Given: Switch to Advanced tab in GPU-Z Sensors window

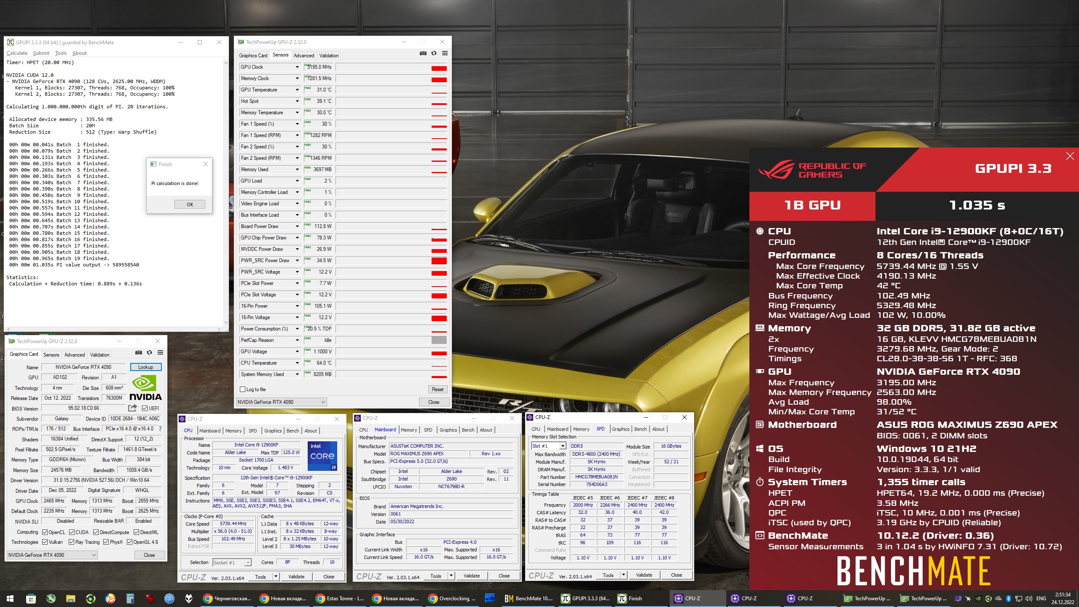Looking at the screenshot, I should [x=304, y=56].
